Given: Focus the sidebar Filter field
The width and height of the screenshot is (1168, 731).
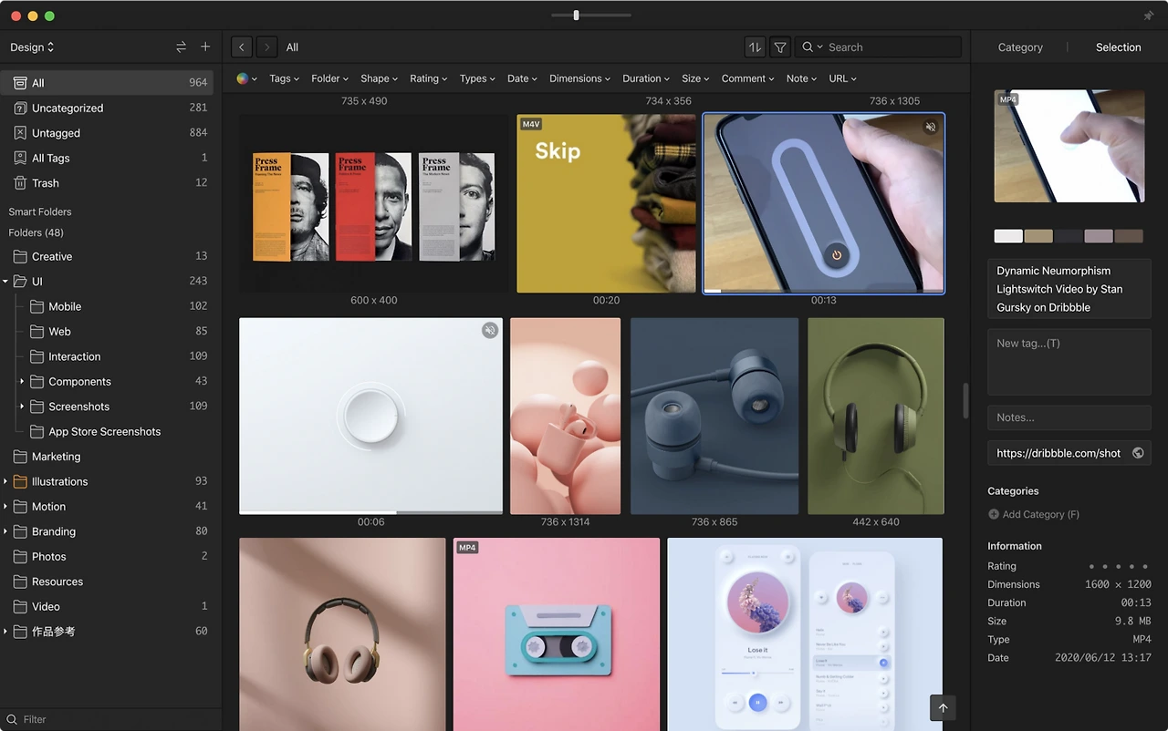Looking at the screenshot, I should click(x=110, y=719).
